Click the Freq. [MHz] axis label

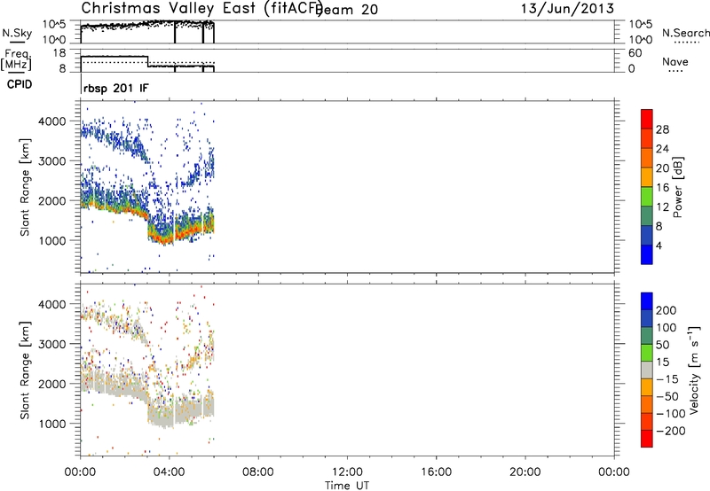[x=16, y=60]
